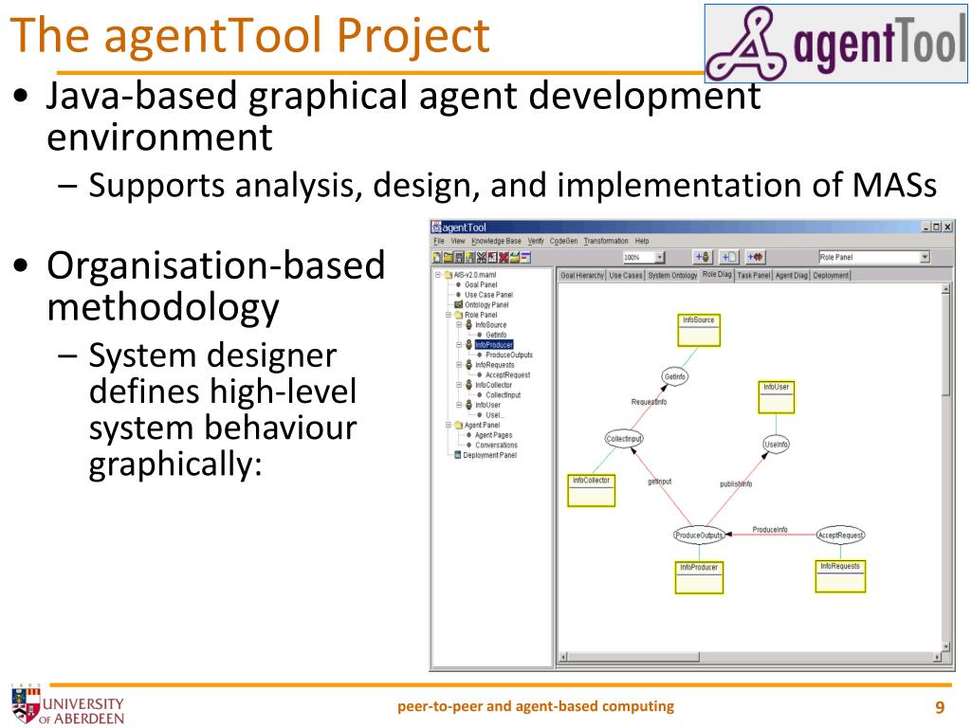Collapse the Role Panel tree folder

449,315
